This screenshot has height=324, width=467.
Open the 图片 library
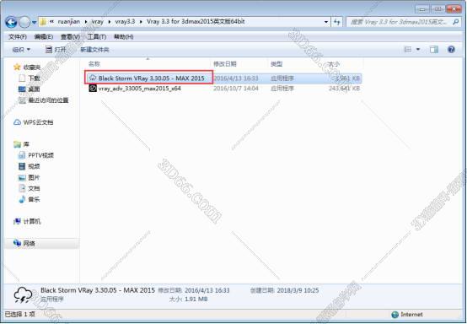[x=34, y=177]
